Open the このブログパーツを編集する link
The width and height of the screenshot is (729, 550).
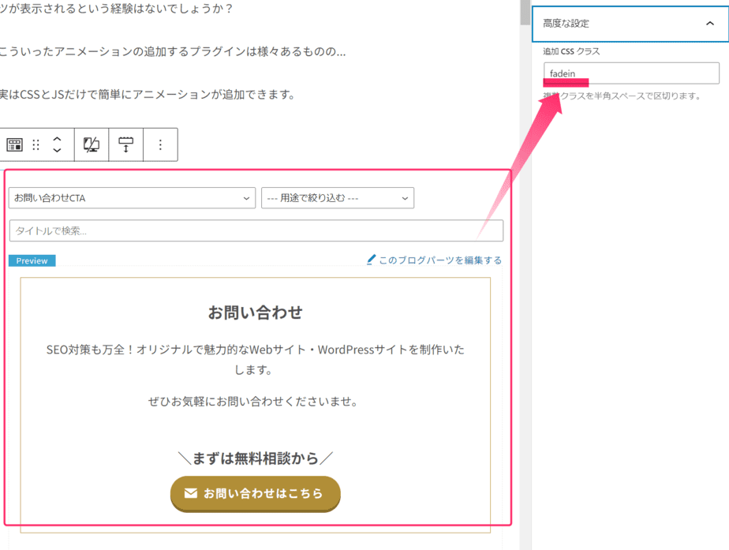click(439, 260)
